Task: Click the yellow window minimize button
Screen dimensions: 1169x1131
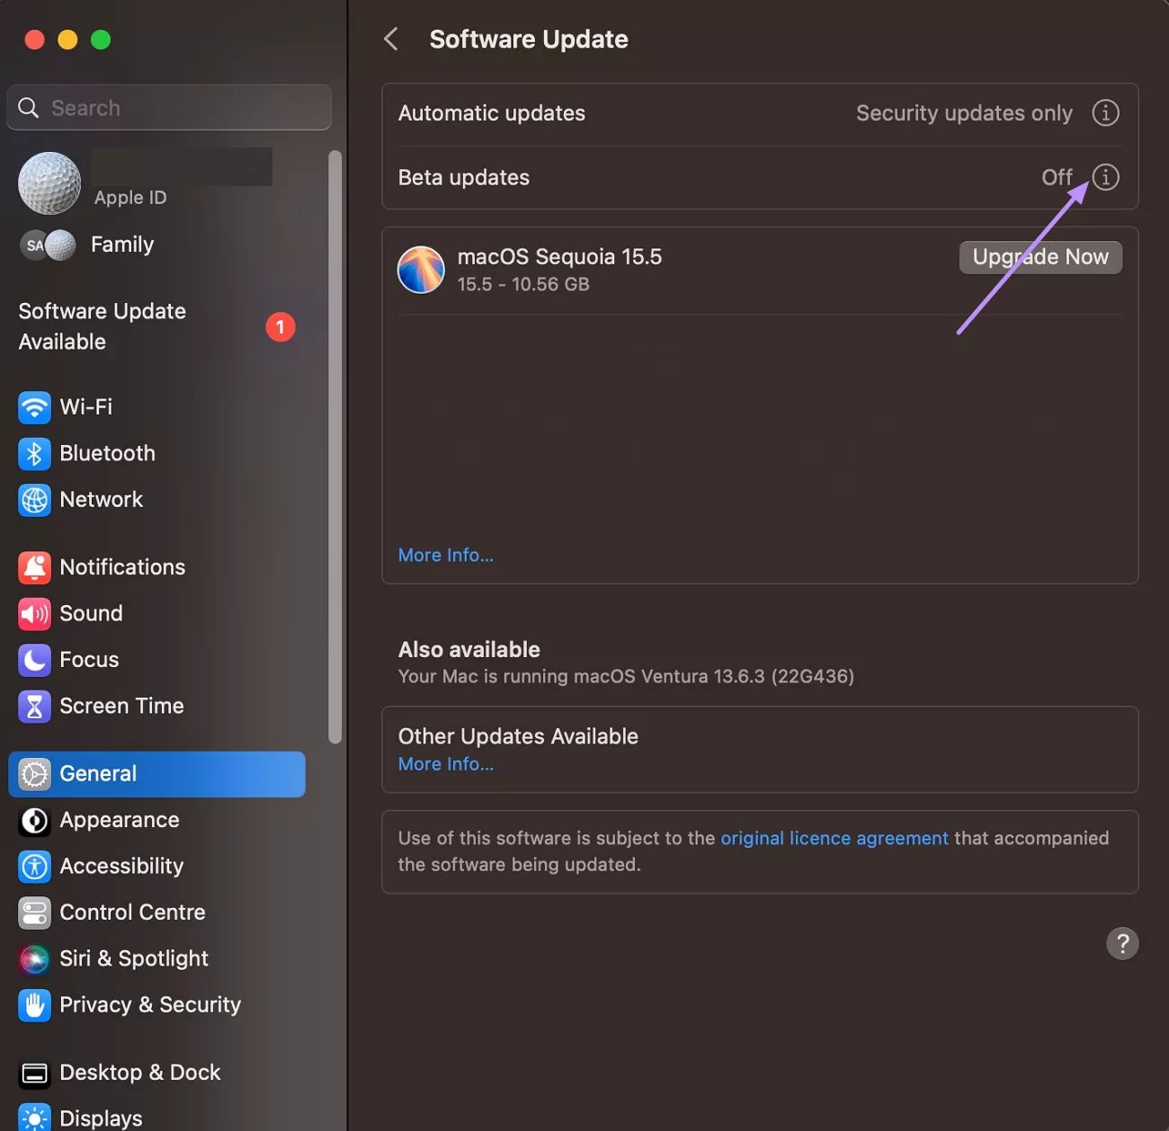Action: point(67,40)
